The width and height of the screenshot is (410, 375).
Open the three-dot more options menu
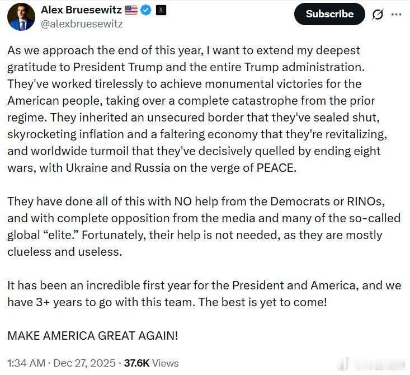396,15
